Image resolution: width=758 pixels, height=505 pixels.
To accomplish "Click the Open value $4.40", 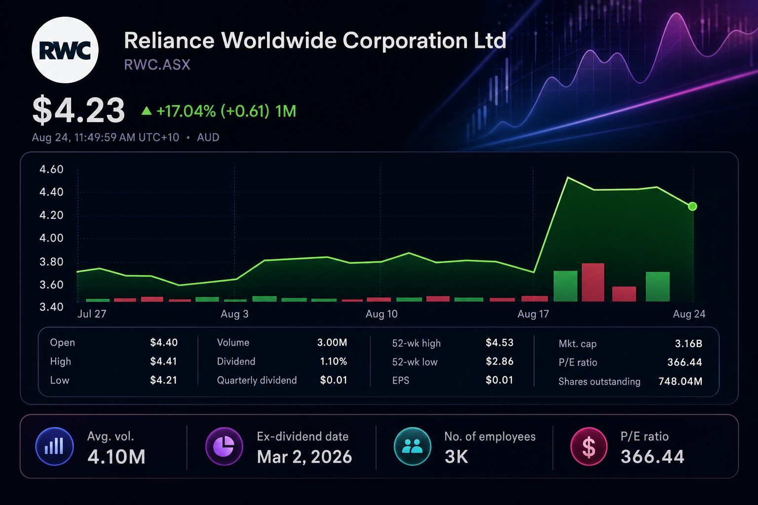I will pos(164,343).
